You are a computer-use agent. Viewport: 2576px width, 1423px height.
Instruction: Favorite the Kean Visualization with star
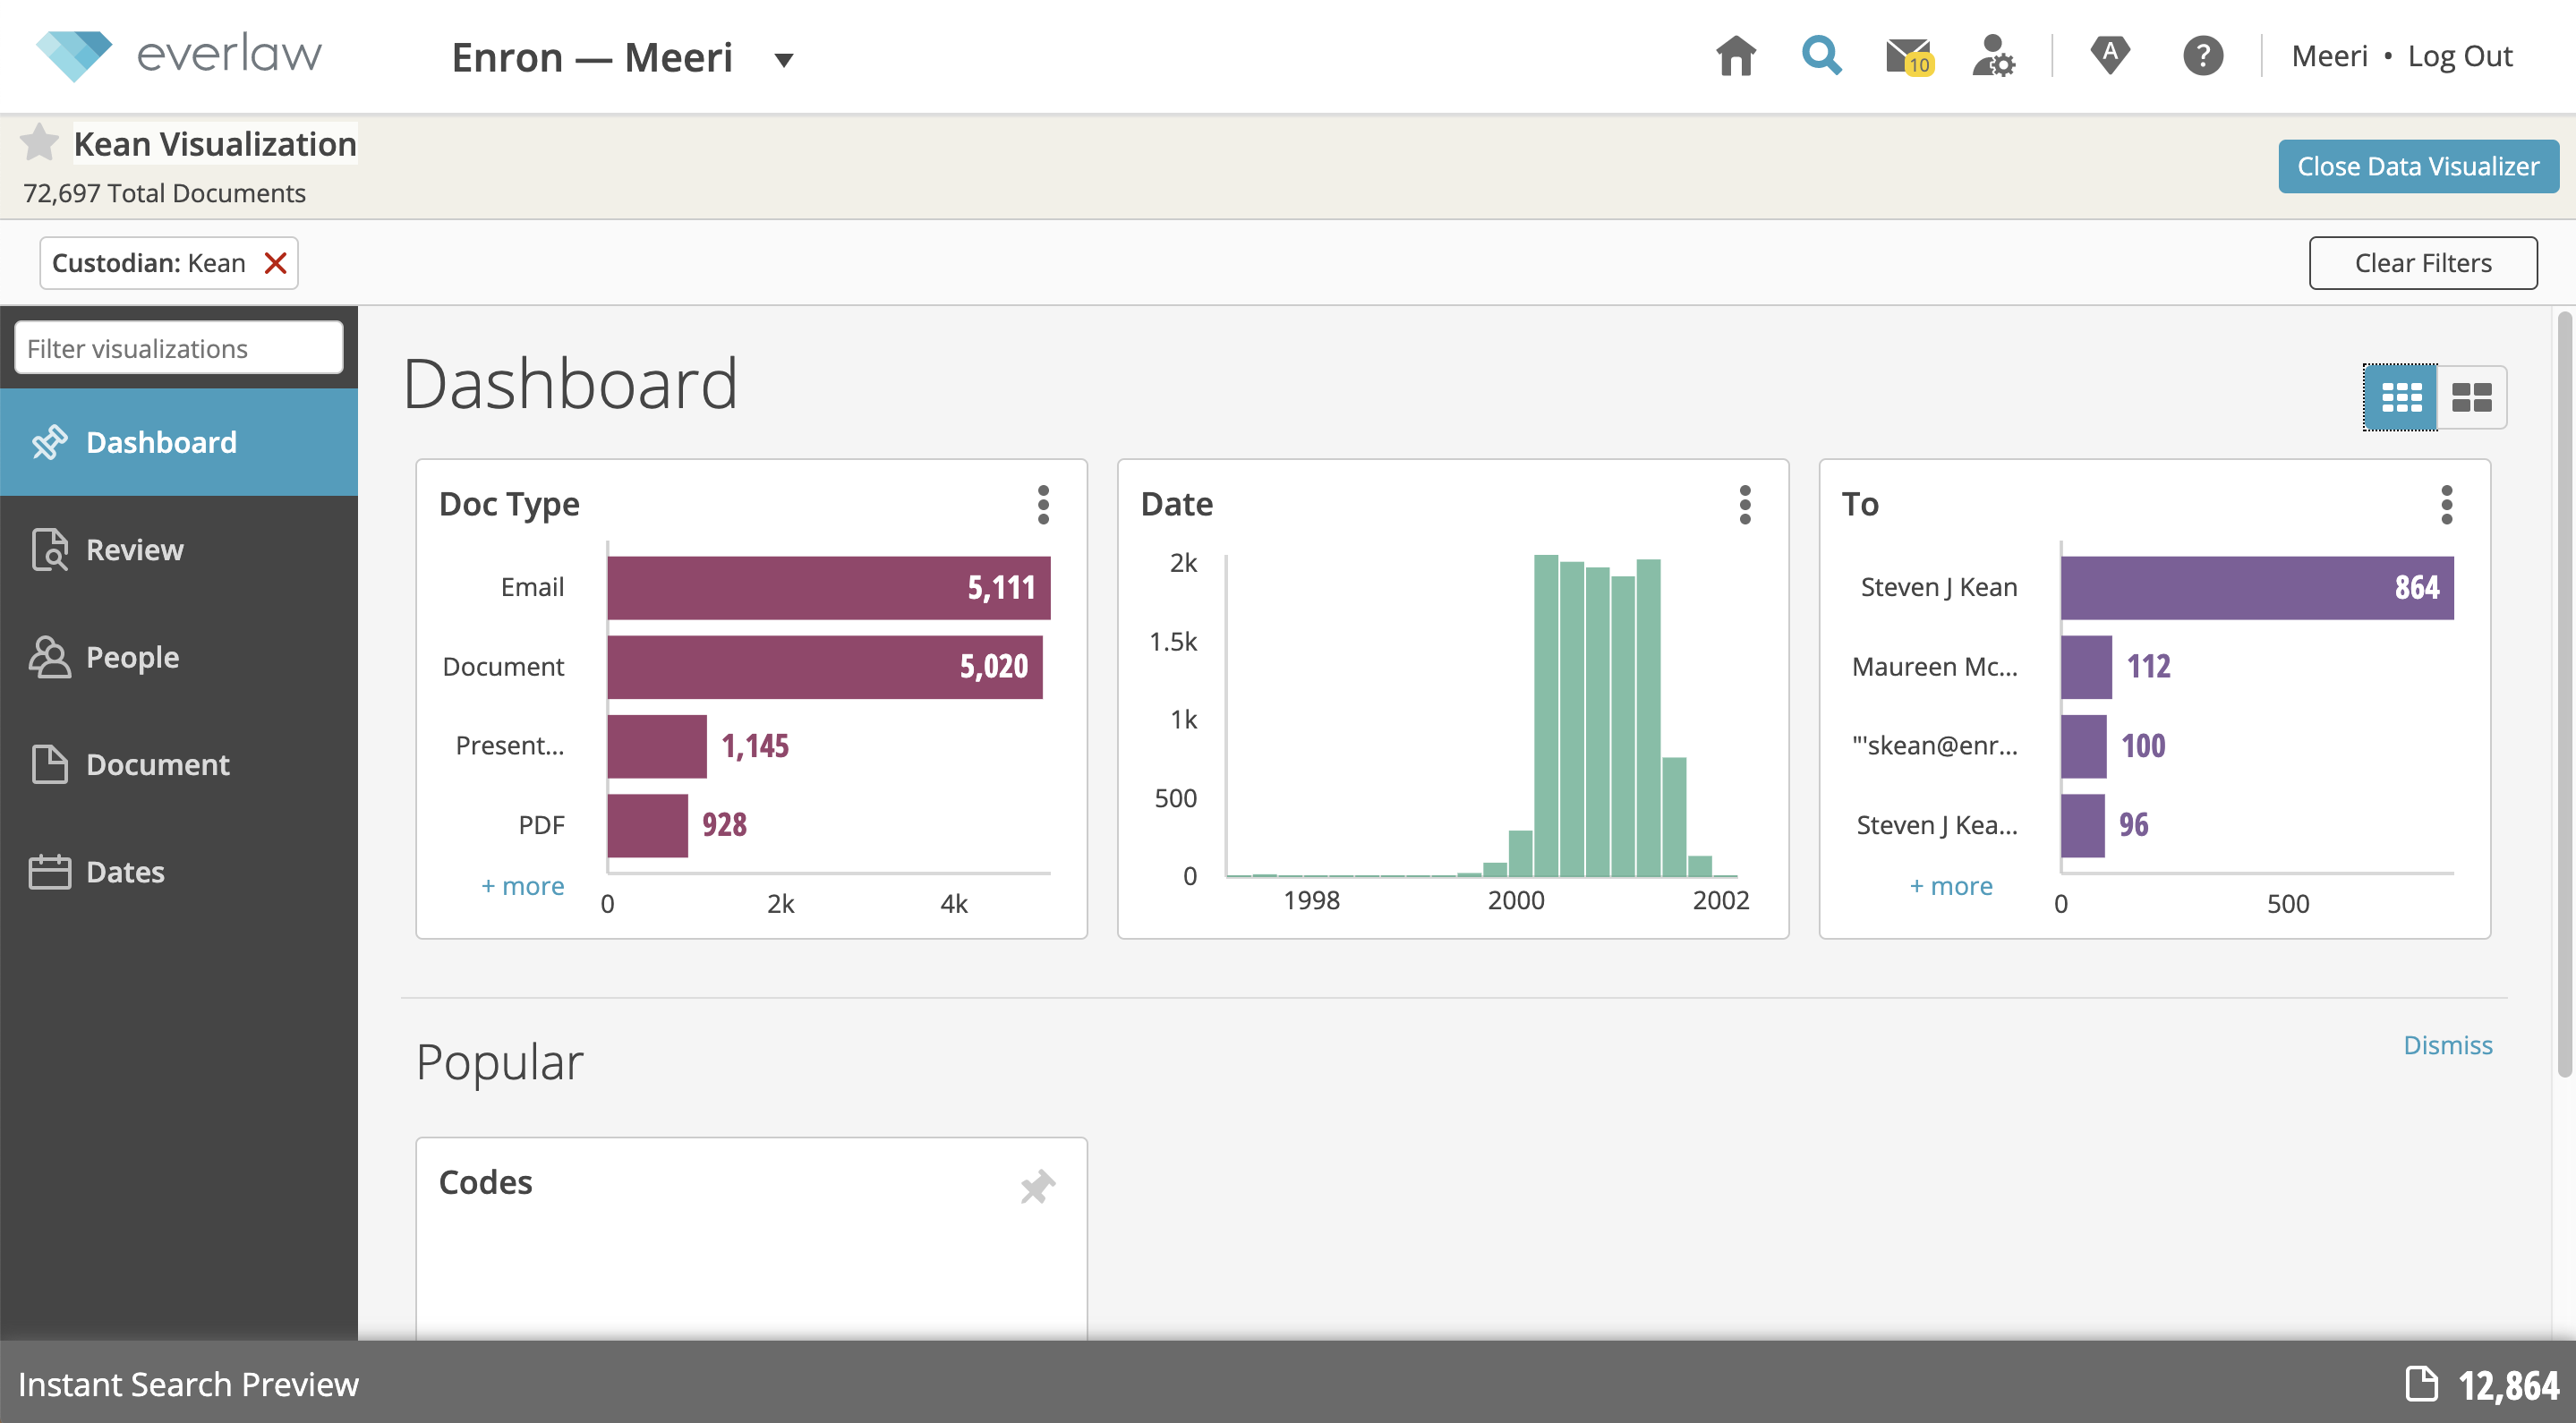pos(40,143)
